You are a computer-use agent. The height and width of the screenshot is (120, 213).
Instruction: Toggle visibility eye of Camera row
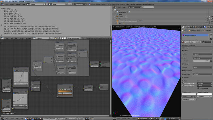pyautogui.click(x=207, y=17)
